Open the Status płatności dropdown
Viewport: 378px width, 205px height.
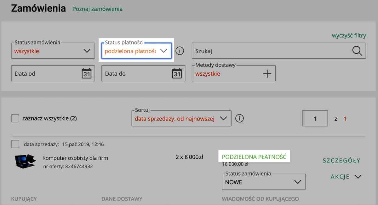[136, 51]
